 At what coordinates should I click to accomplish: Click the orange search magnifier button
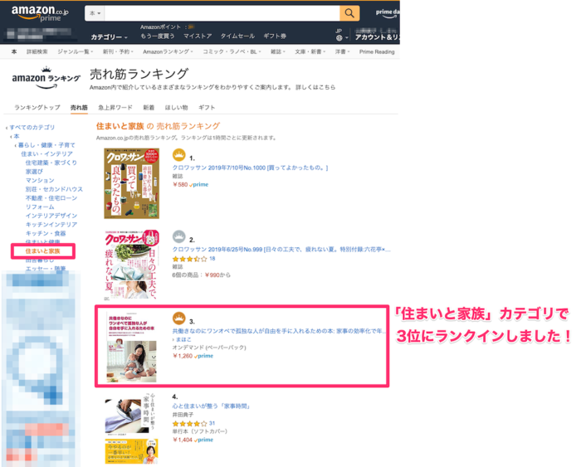click(349, 13)
